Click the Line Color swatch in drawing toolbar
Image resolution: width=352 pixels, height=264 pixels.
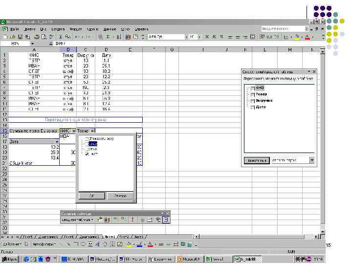pyautogui.click(x=139, y=244)
